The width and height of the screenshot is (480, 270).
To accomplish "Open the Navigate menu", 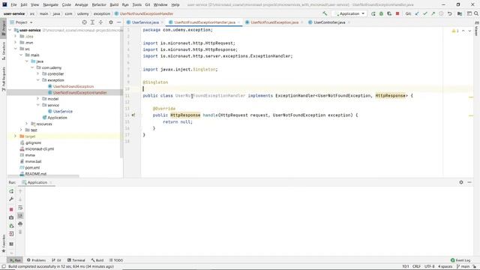I will click(x=50, y=5).
